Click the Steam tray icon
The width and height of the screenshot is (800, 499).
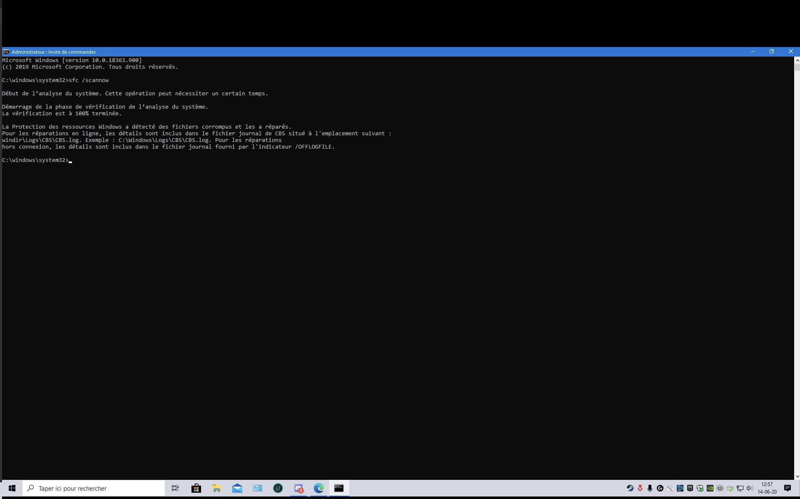tap(630, 488)
